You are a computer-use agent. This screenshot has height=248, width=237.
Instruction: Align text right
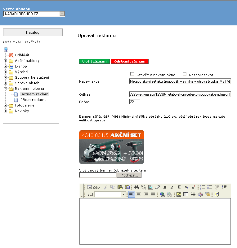tap(146, 194)
